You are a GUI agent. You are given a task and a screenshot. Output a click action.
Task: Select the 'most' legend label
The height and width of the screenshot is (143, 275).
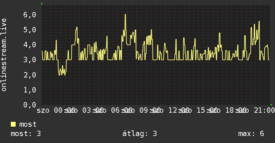click(28, 124)
